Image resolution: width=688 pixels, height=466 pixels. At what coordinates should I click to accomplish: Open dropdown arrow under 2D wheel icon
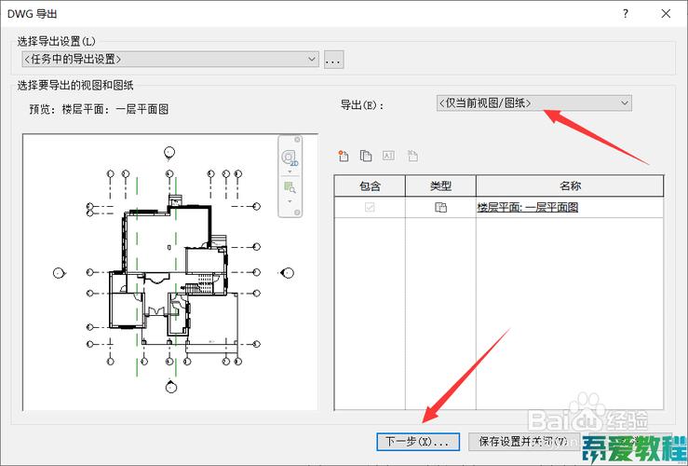click(x=290, y=171)
